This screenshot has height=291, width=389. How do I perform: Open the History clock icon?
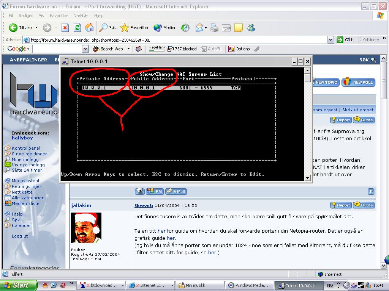[185, 27]
